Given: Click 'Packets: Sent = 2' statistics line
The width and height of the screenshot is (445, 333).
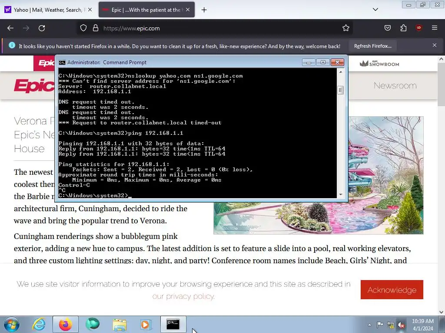Looking at the screenshot, I should coord(163,170).
